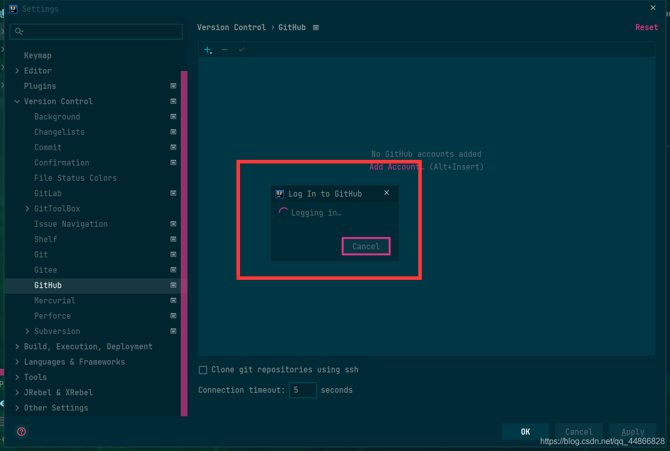Click project-level icon beside Gitee
The height and width of the screenshot is (451, 670).
coord(174,270)
